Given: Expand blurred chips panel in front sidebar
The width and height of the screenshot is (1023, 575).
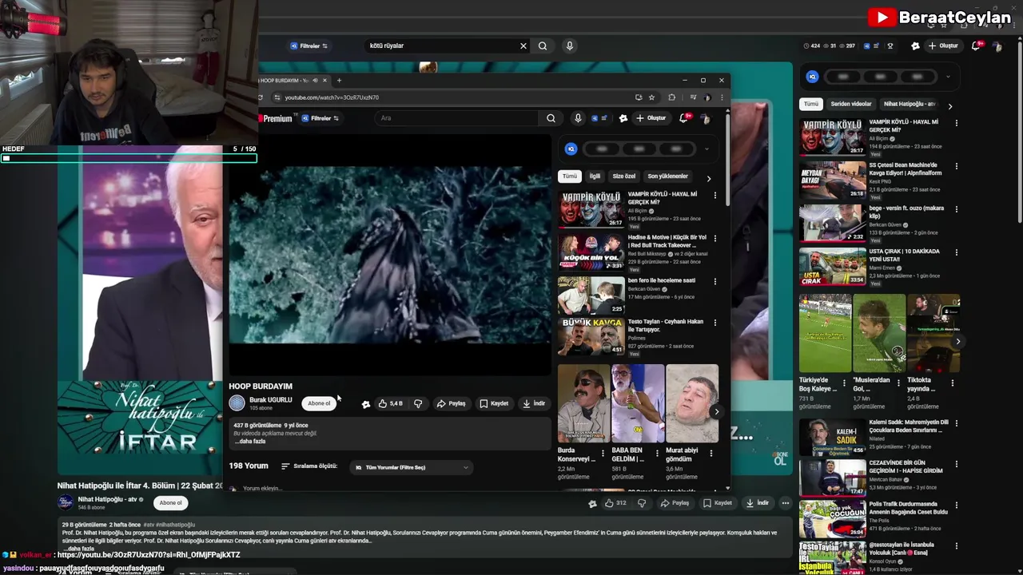Looking at the screenshot, I should [x=707, y=149].
